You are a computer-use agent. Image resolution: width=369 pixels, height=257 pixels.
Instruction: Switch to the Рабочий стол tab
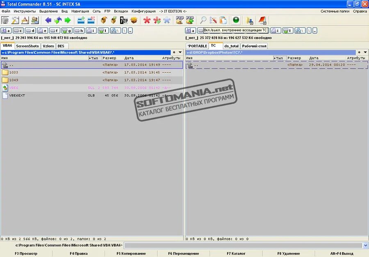[x=254, y=46]
